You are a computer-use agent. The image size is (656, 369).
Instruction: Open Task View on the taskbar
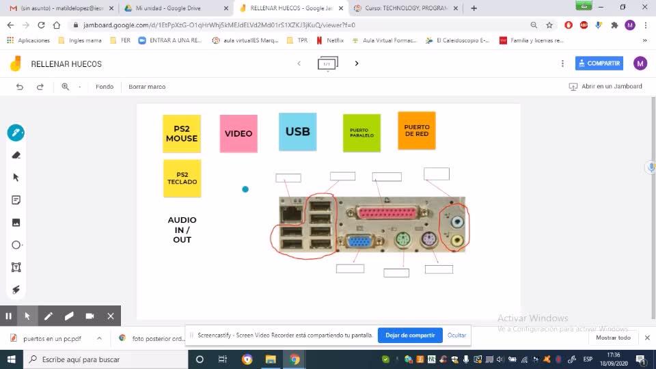[223, 359]
